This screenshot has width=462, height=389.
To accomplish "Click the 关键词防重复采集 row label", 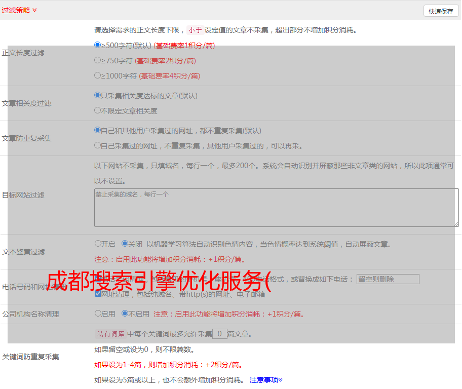I will click(30, 357).
